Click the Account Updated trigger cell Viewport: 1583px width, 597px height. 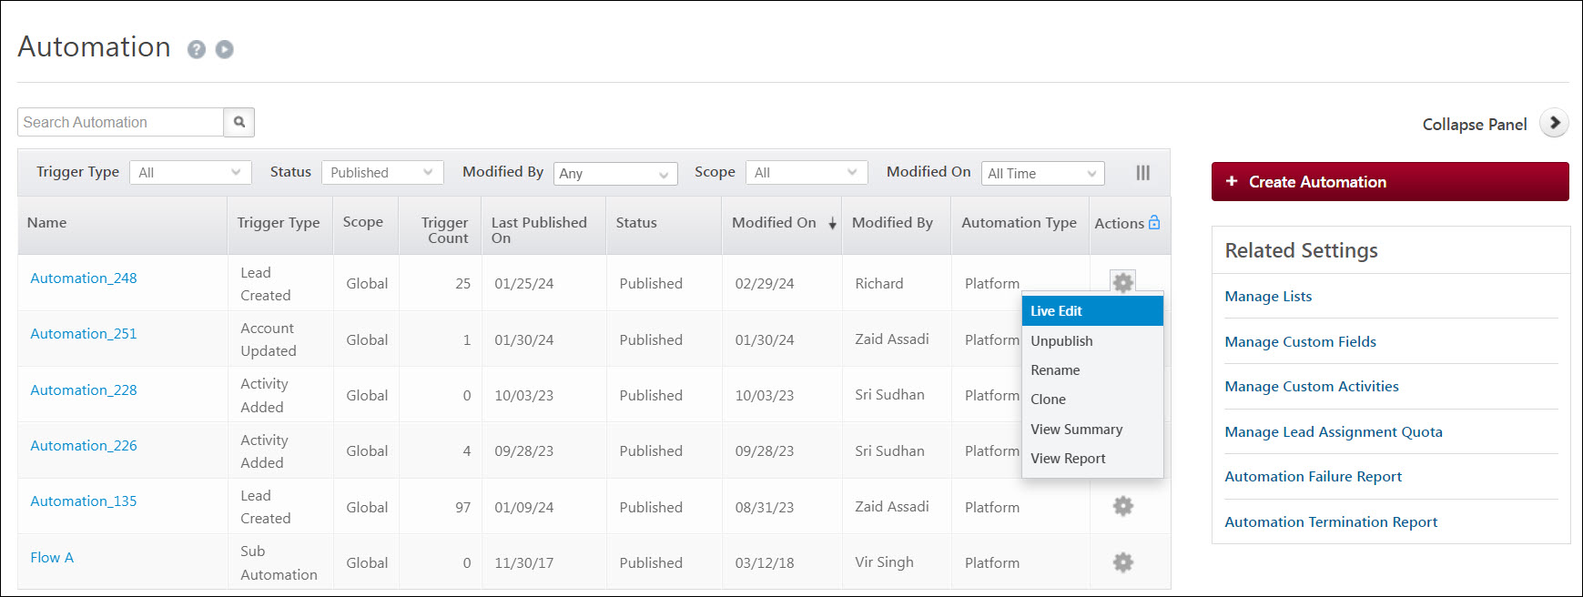(x=269, y=339)
